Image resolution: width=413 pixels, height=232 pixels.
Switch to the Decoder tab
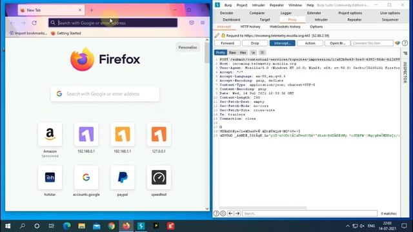(227, 13)
